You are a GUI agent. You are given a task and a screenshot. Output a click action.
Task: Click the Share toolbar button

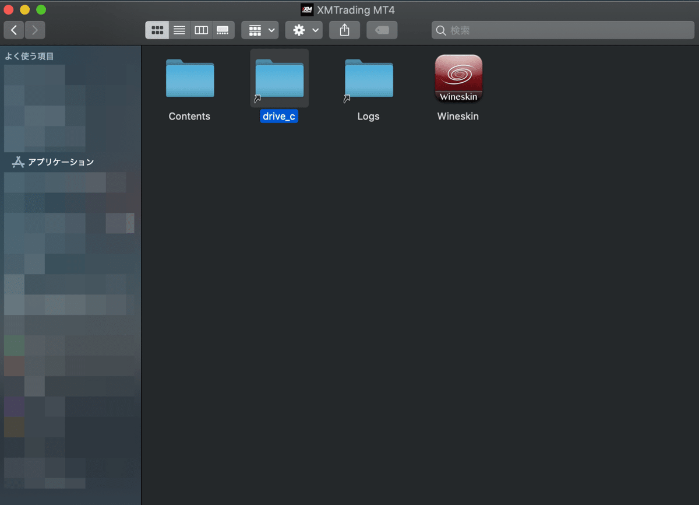(345, 30)
